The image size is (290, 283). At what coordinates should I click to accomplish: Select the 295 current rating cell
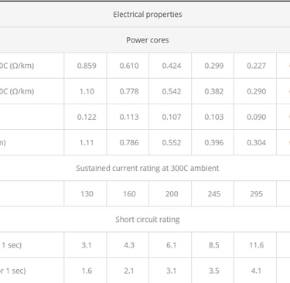point(256,194)
